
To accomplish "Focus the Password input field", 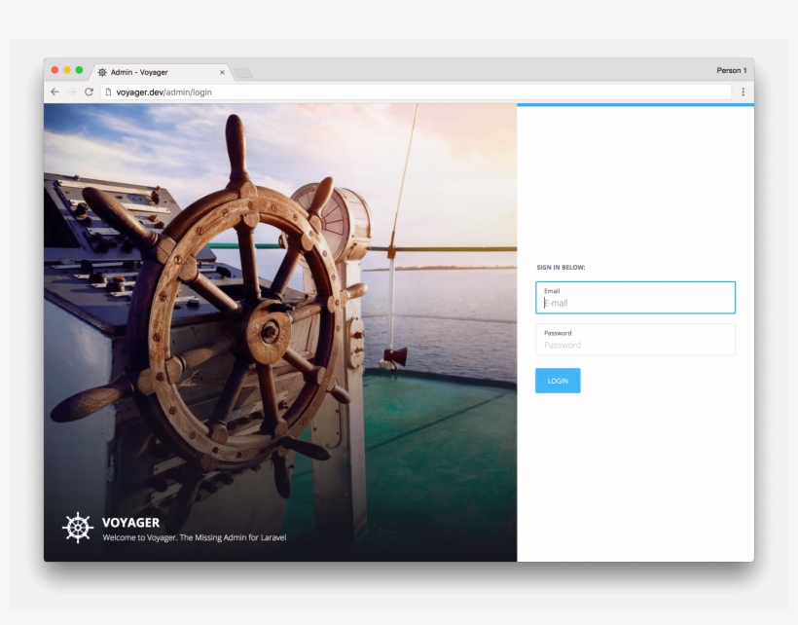I will click(x=635, y=341).
